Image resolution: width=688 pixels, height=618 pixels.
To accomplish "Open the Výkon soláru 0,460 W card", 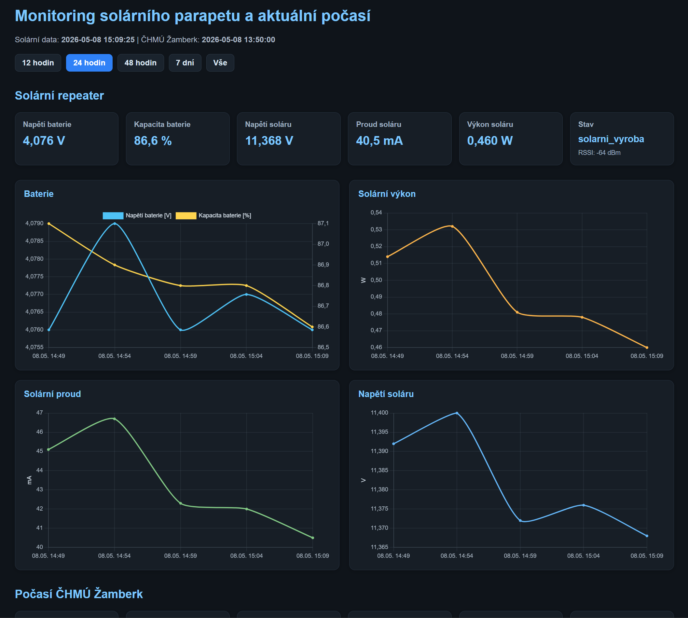I will 511,139.
